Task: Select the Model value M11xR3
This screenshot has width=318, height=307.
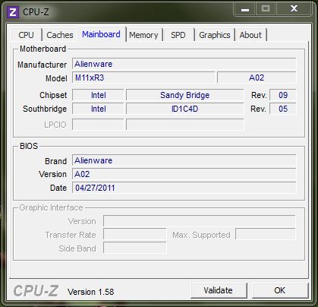Action: pyautogui.click(x=143, y=78)
